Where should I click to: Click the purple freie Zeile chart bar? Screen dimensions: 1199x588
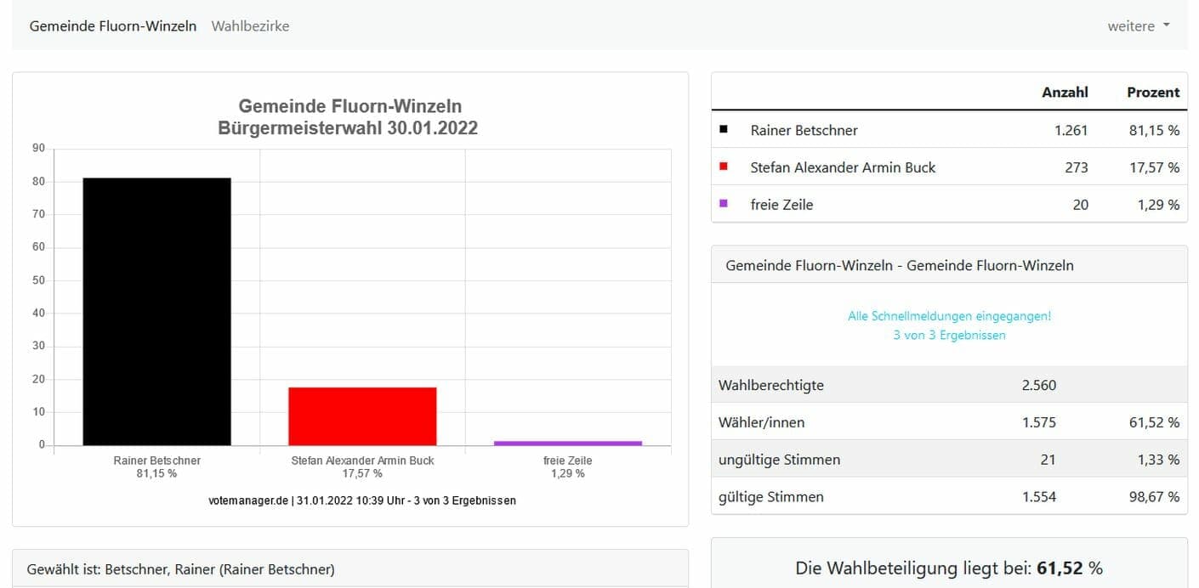(x=568, y=443)
